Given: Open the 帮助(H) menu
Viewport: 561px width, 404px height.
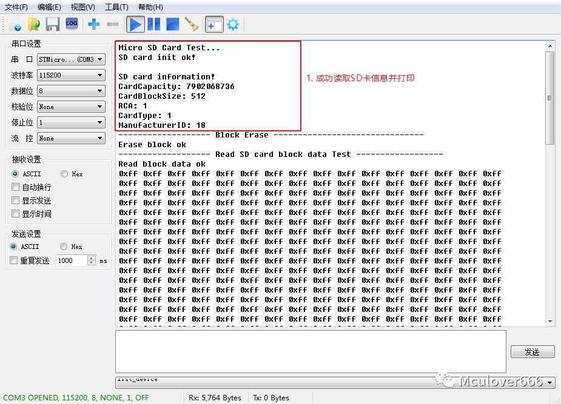Looking at the screenshot, I should 150,7.
